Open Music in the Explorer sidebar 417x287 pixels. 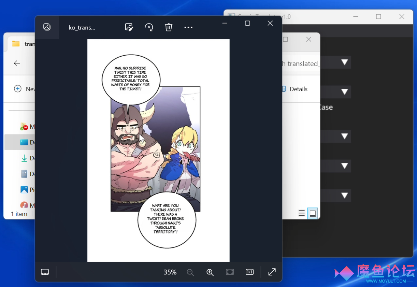(27, 205)
